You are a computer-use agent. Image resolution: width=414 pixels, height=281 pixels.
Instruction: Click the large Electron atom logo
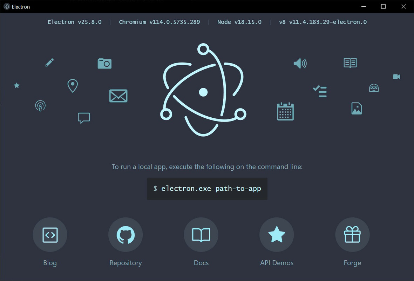(203, 90)
